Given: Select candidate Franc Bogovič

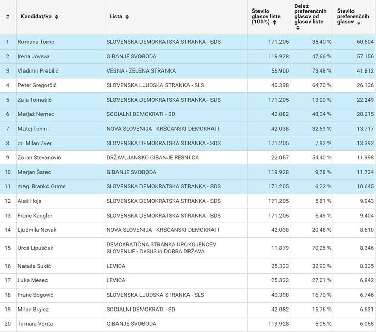Looking at the screenshot, I should (35, 295).
